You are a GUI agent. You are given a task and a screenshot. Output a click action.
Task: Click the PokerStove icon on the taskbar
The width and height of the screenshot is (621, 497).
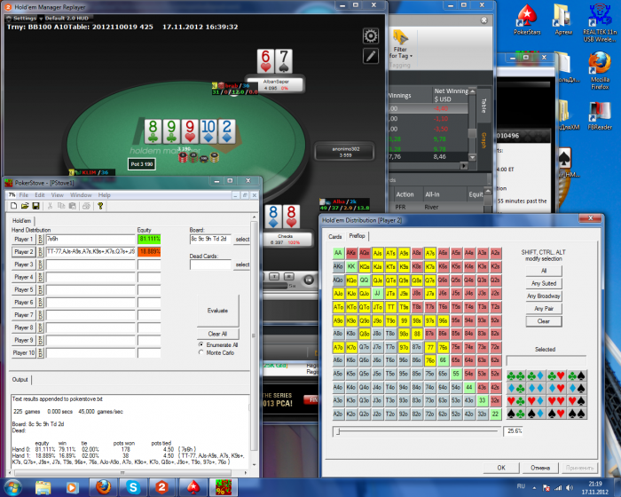pyautogui.click(x=223, y=487)
